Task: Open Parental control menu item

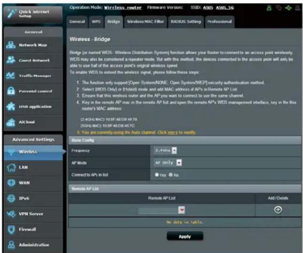Action: click(33, 91)
